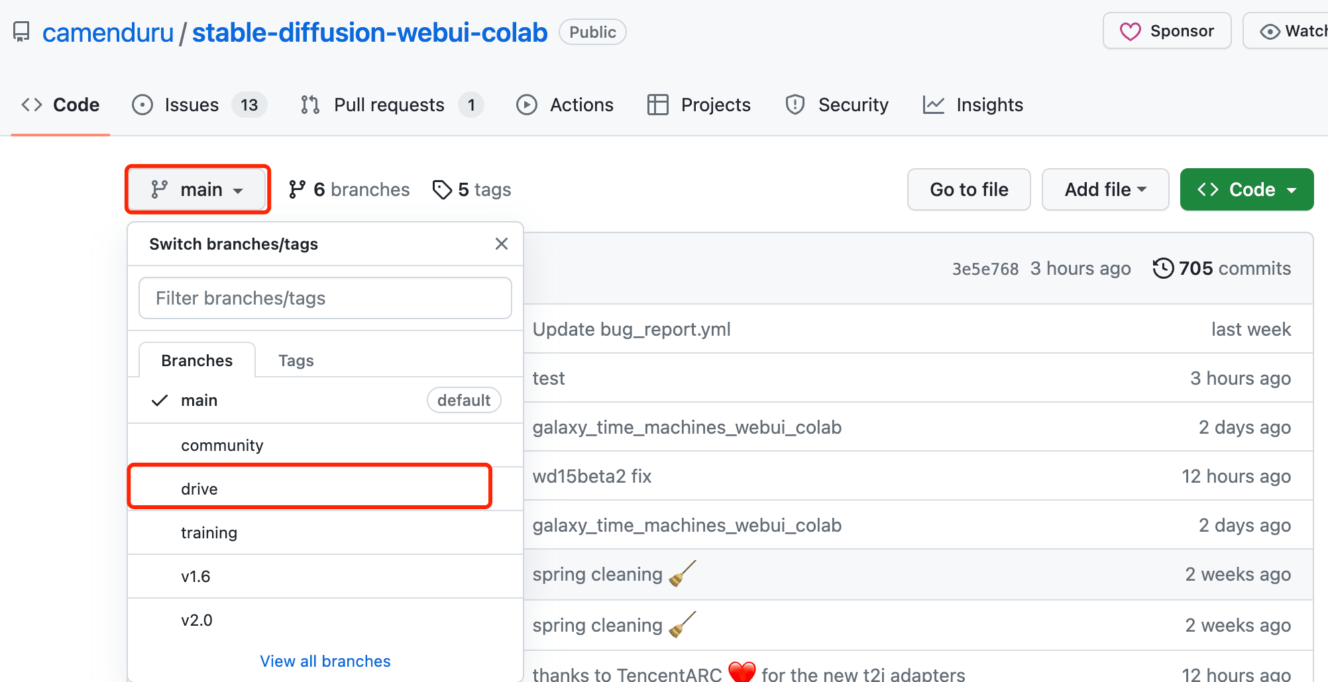Switch to the Tags tab in the popup
This screenshot has height=682, width=1328.
pos(296,361)
